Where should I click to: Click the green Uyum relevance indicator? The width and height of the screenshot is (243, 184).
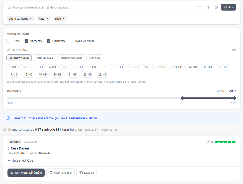coord(225,142)
